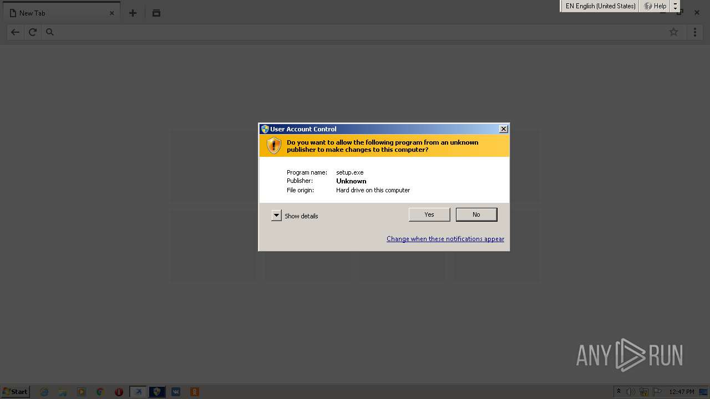Open EN English language bar selector
Viewport: 710px width, 399px height.
600,6
